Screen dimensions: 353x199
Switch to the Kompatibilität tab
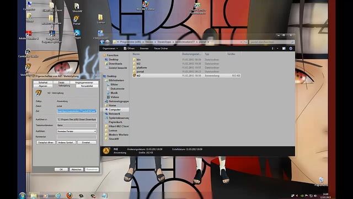tap(87, 86)
